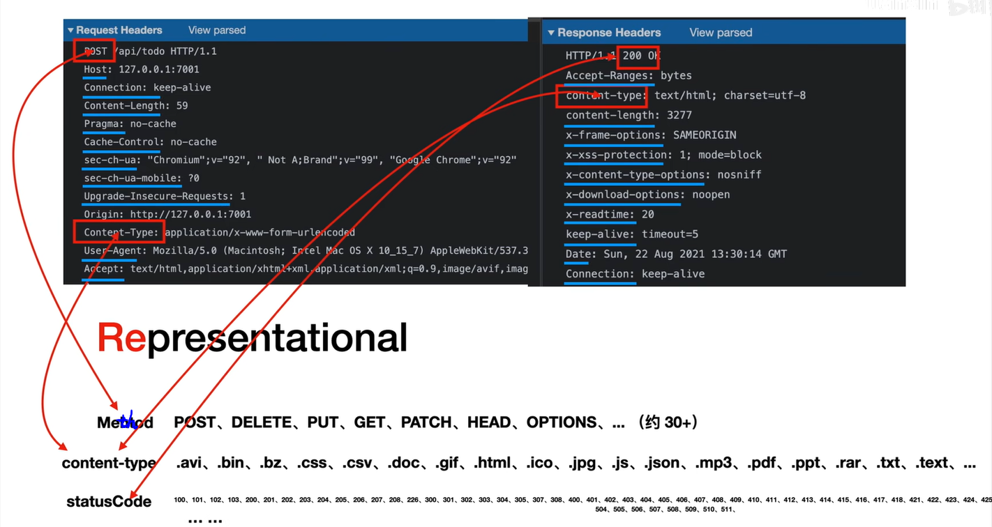Select the "Accept-Ranges: bytes" header row

click(629, 75)
